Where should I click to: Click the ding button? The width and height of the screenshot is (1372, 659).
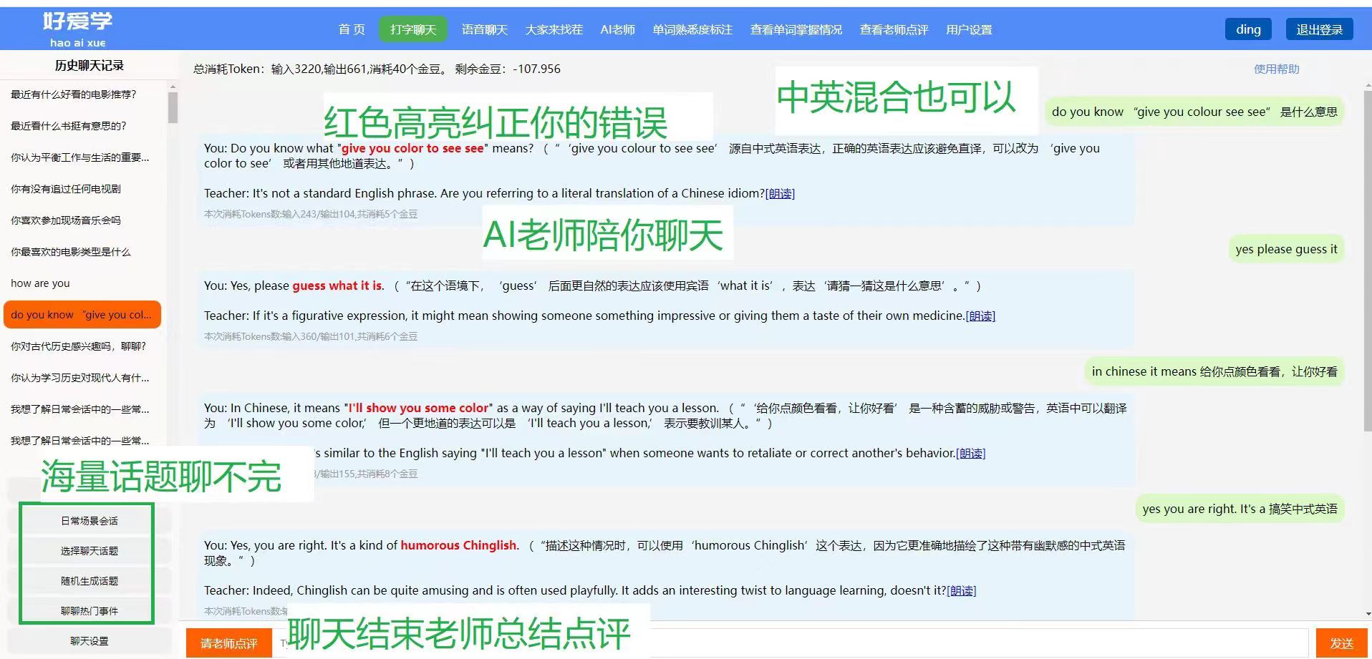(x=1248, y=29)
